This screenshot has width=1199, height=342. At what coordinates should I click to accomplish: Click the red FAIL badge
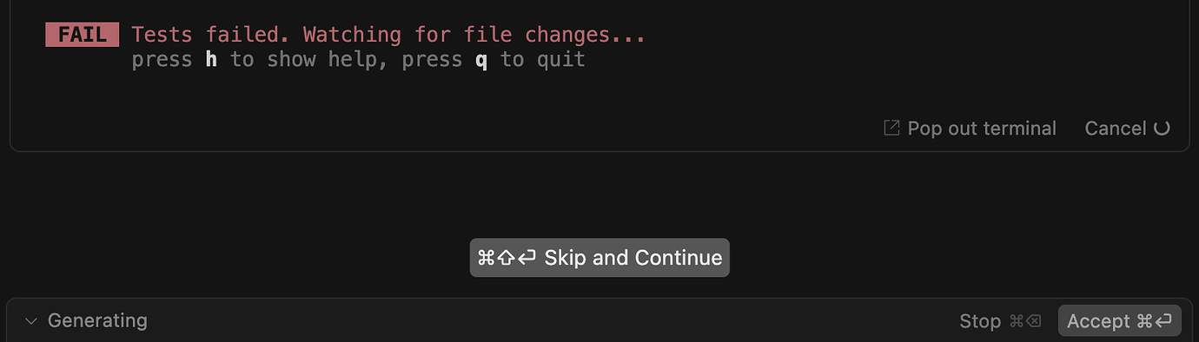pyautogui.click(x=83, y=35)
